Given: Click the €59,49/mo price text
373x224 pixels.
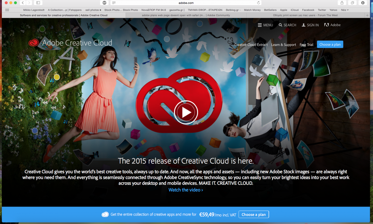Looking at the screenshot, I should click(x=218, y=214).
